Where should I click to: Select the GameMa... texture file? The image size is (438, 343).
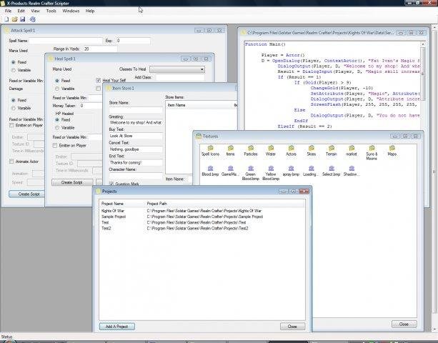(x=231, y=171)
